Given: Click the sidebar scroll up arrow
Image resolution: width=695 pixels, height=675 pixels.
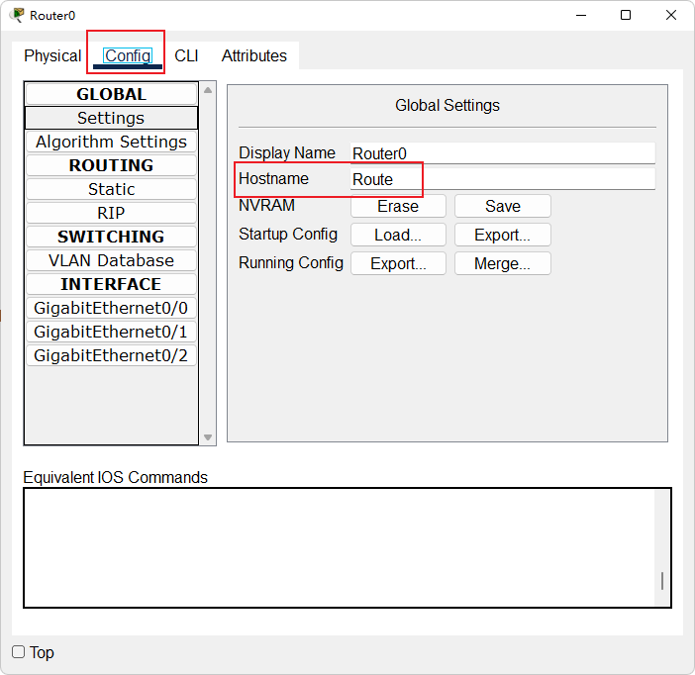Looking at the screenshot, I should pyautogui.click(x=208, y=90).
